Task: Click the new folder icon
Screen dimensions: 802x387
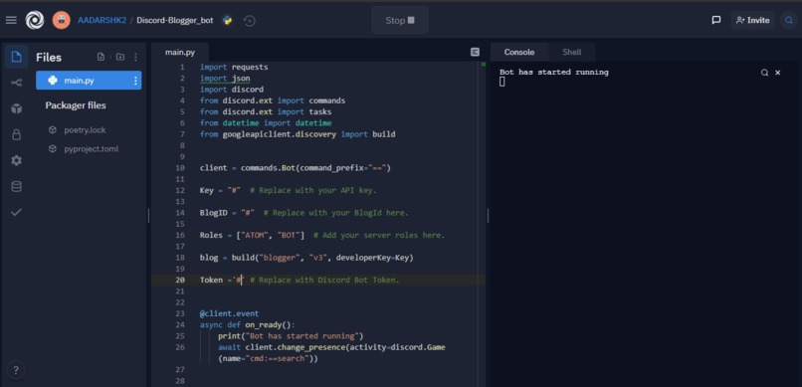Action: (x=119, y=58)
